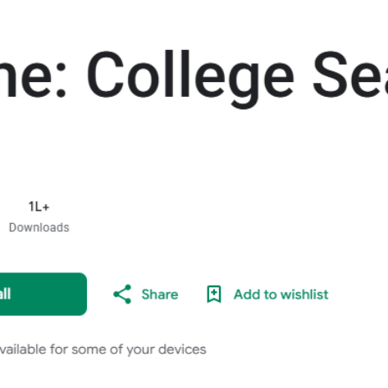Click the text about availability for your devices
The width and height of the screenshot is (388, 388).
(103, 349)
